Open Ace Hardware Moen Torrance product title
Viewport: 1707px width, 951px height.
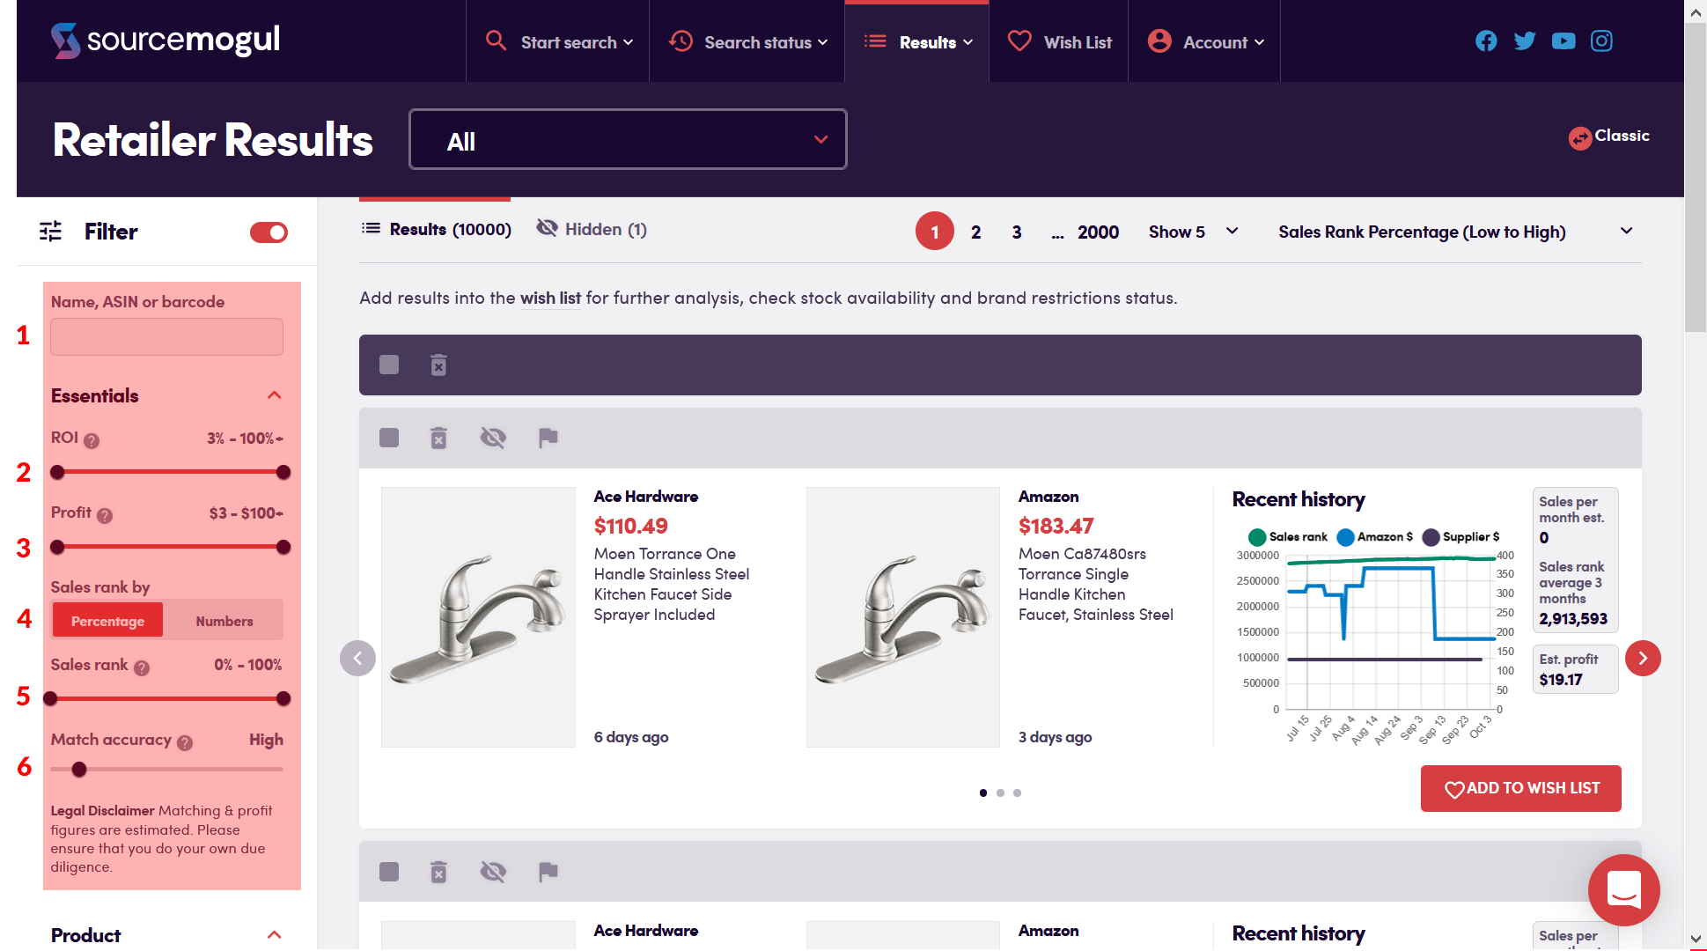(671, 585)
